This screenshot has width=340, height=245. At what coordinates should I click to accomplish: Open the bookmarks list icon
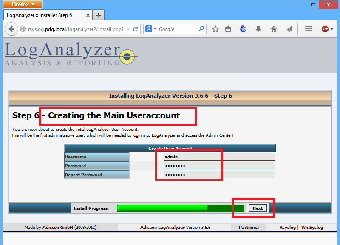click(x=228, y=29)
